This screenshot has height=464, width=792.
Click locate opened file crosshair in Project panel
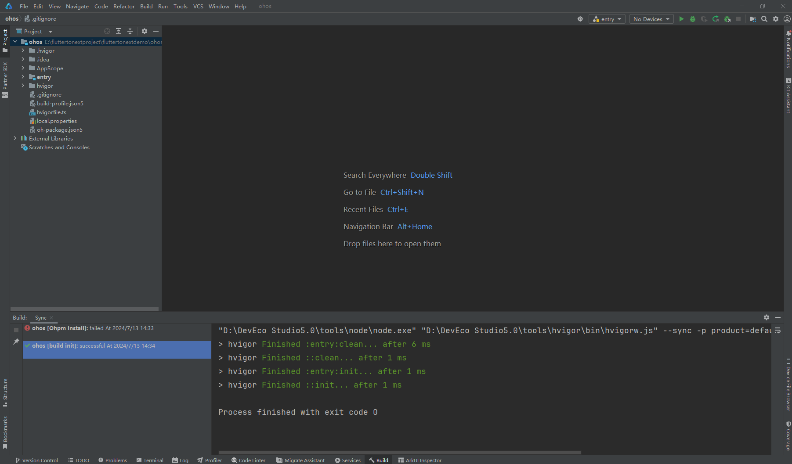107,31
